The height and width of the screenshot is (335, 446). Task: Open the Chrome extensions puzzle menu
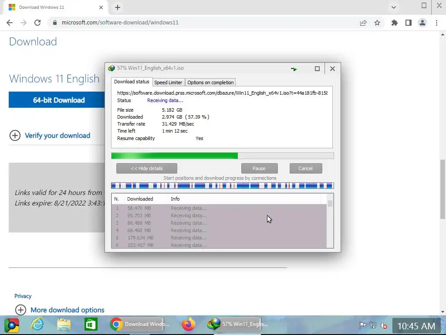[x=395, y=23]
